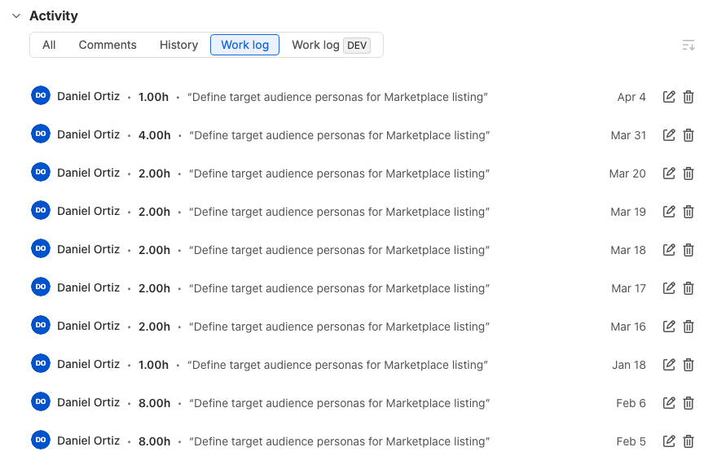Edit the Mar 31 work log entry
The width and height of the screenshot is (717, 456).
click(x=669, y=135)
